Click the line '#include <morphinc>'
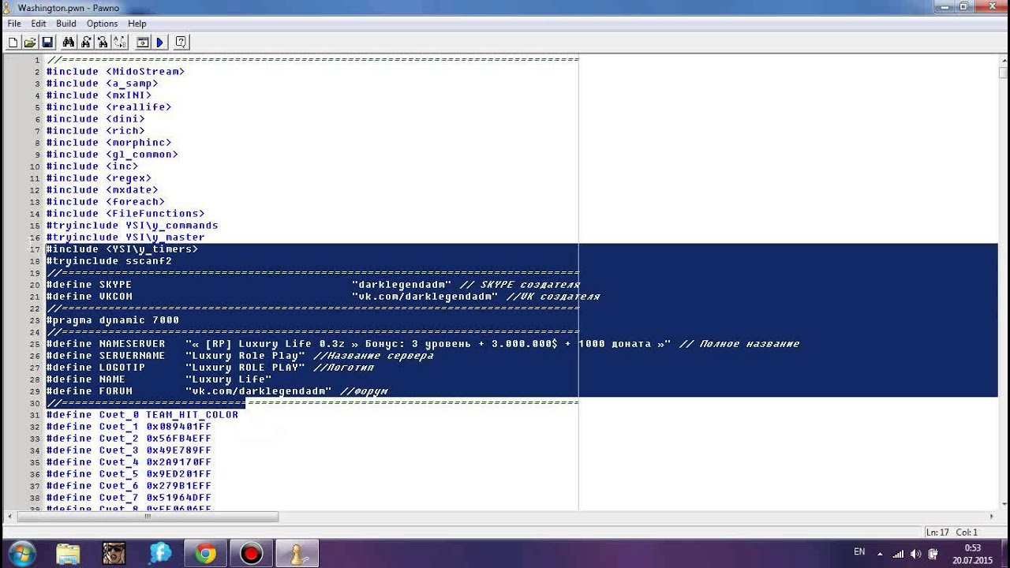 (x=109, y=143)
